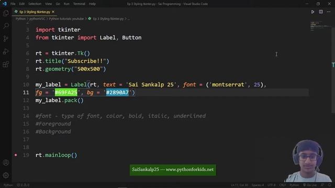The image size is (335, 188).
Task: Open the Terminal menu
Action: pyautogui.click(x=79, y=4)
